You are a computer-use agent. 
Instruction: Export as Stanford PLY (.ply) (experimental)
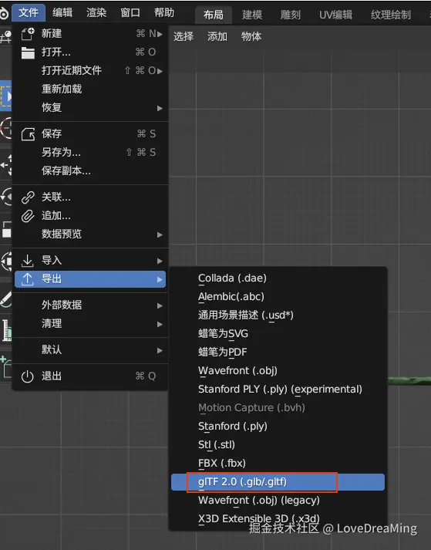click(278, 390)
